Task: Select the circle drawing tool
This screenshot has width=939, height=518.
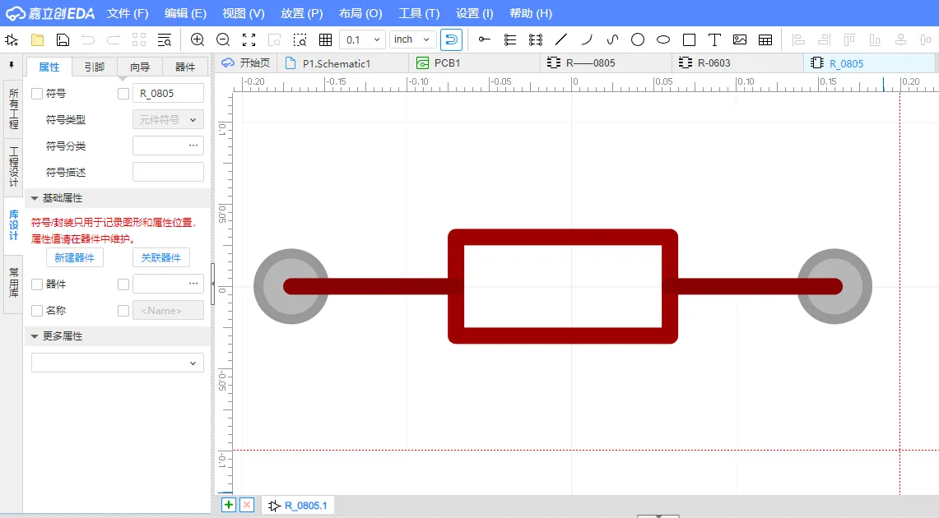Action: point(638,40)
